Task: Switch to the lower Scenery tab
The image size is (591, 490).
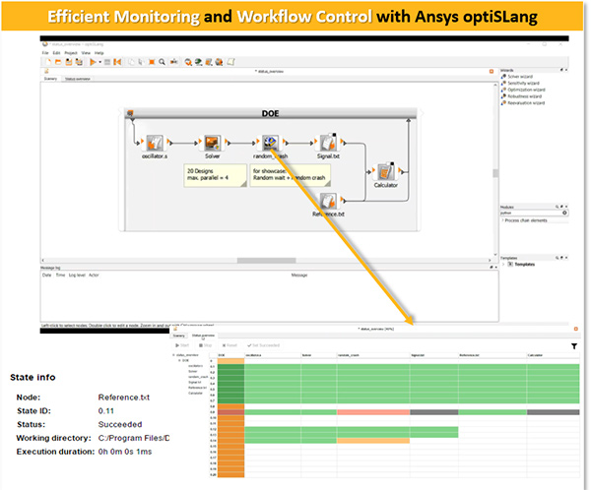Action: pyautogui.click(x=178, y=336)
